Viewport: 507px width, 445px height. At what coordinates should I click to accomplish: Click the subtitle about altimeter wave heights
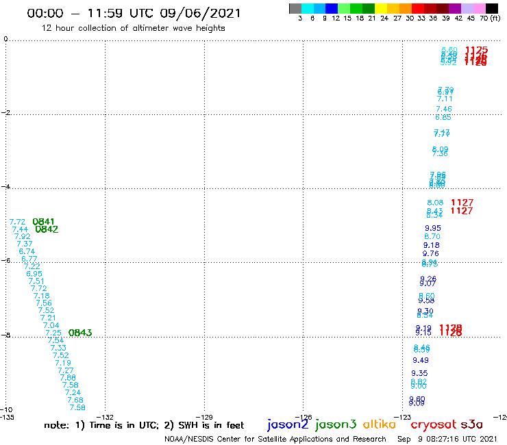(133, 28)
